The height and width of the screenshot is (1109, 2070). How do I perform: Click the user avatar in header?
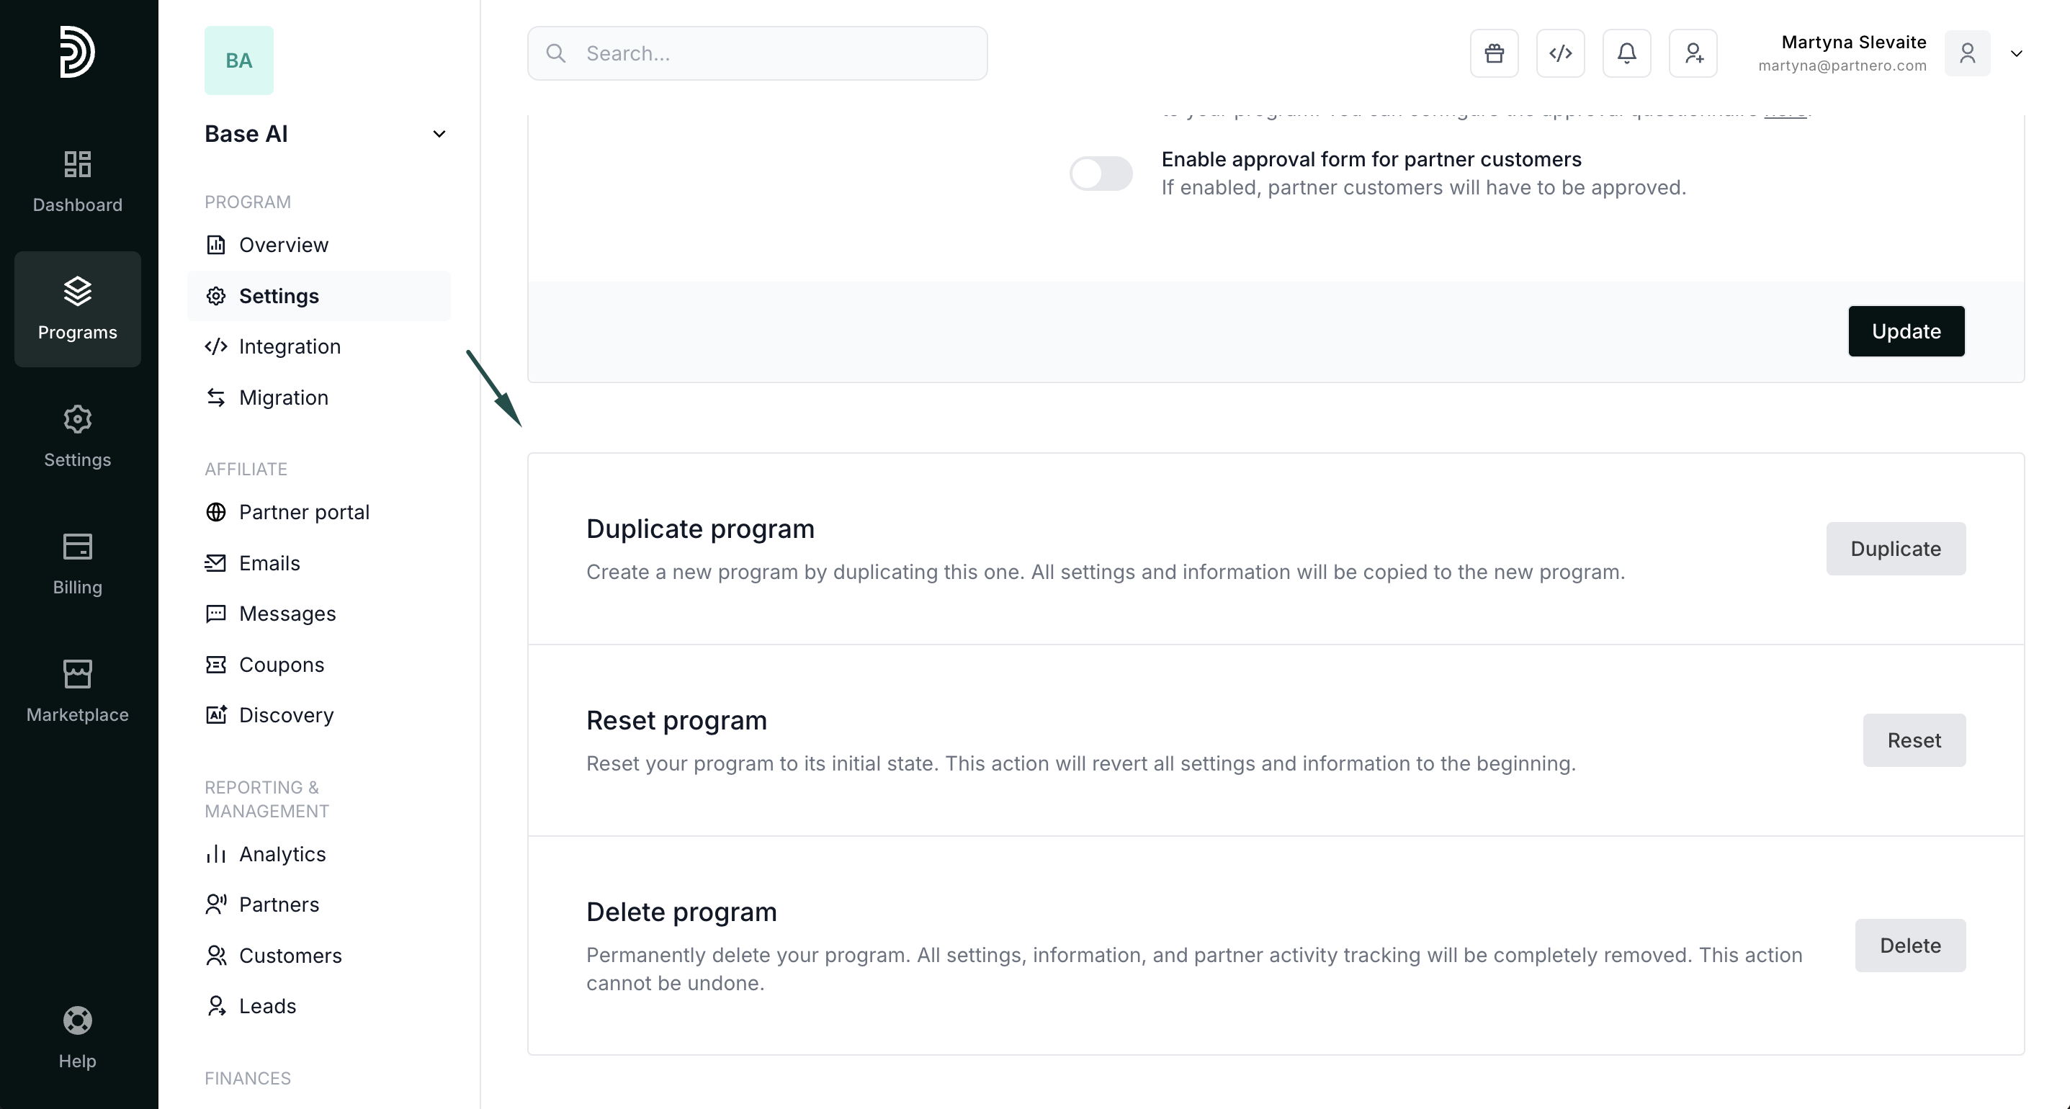[x=1966, y=53]
